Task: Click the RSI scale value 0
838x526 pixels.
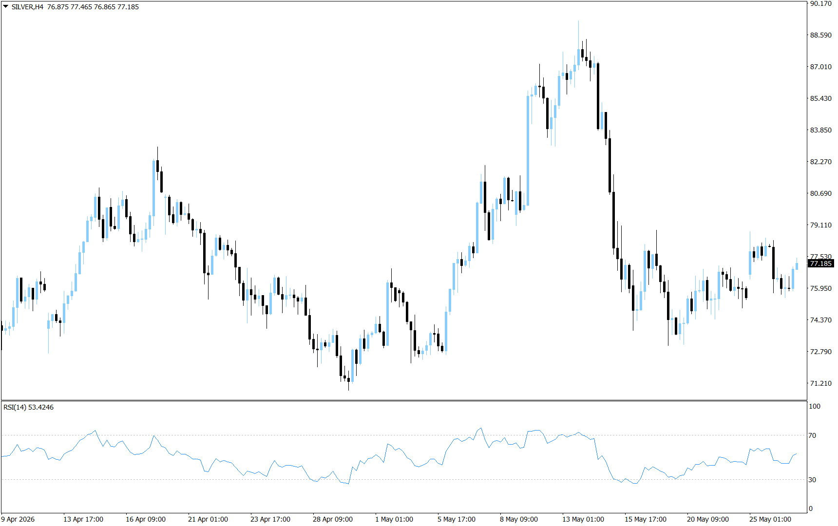Action: click(811, 508)
